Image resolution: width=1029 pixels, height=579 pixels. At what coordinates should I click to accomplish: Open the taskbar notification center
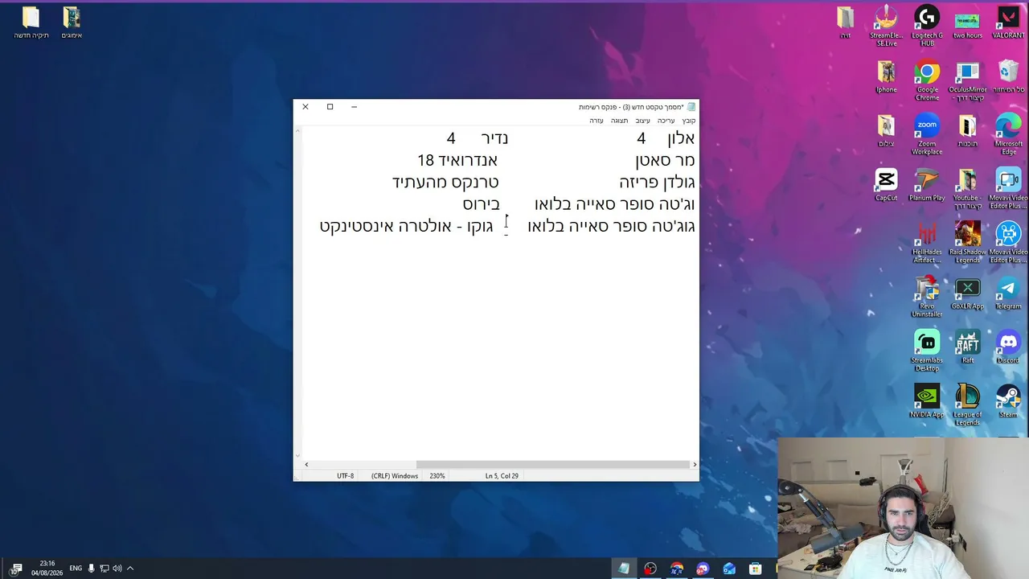point(16,569)
